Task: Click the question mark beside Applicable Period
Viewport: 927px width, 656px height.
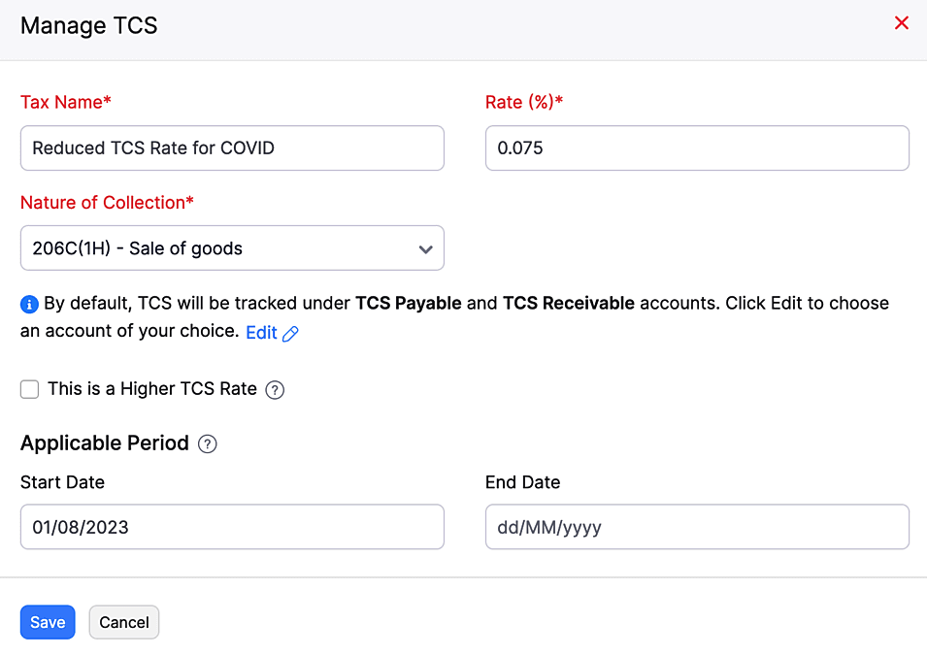Action: 207,444
